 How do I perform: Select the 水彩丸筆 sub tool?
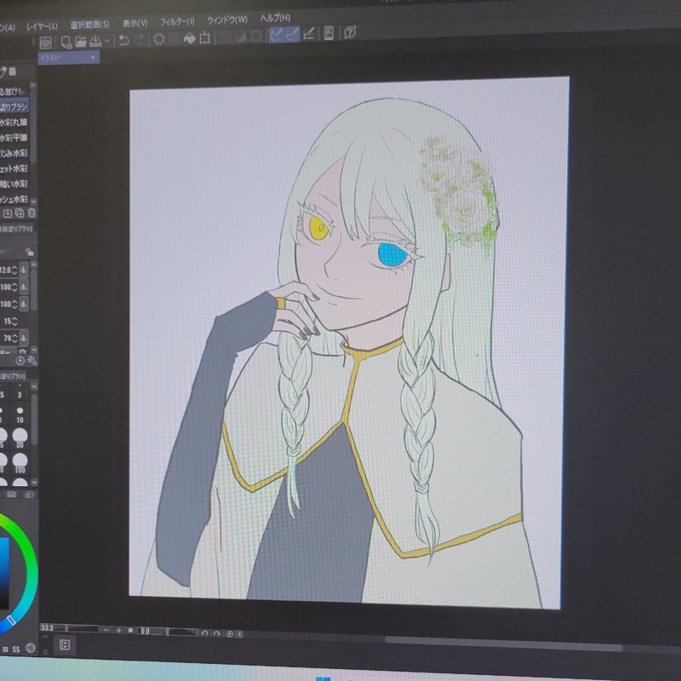pos(14,122)
